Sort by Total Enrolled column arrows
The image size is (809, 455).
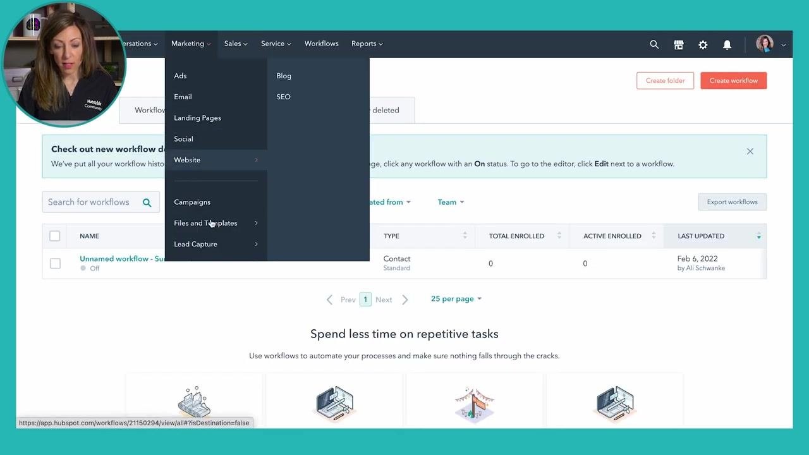pyautogui.click(x=559, y=236)
